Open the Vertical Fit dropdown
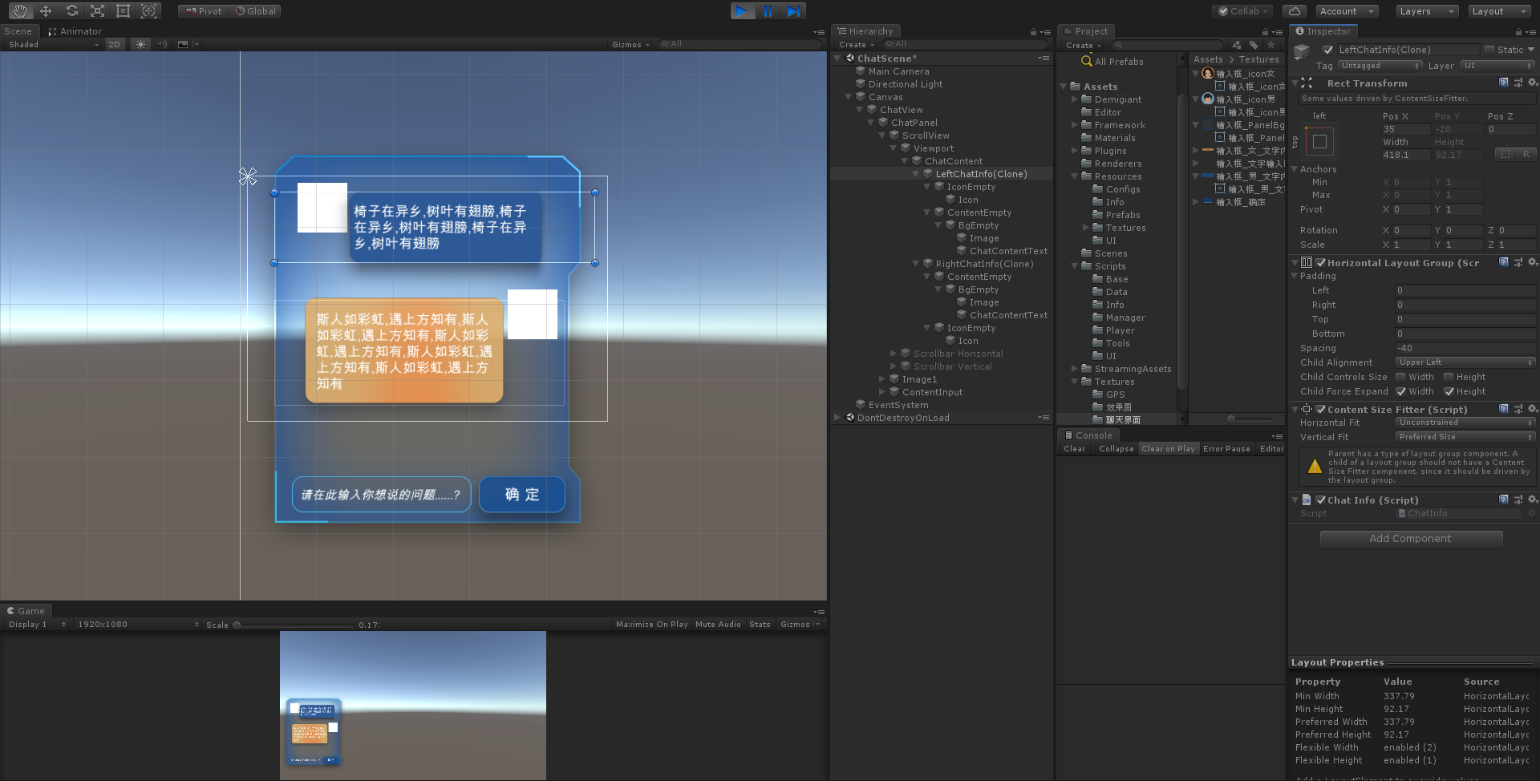Image resolution: width=1540 pixels, height=781 pixels. click(x=1465, y=437)
